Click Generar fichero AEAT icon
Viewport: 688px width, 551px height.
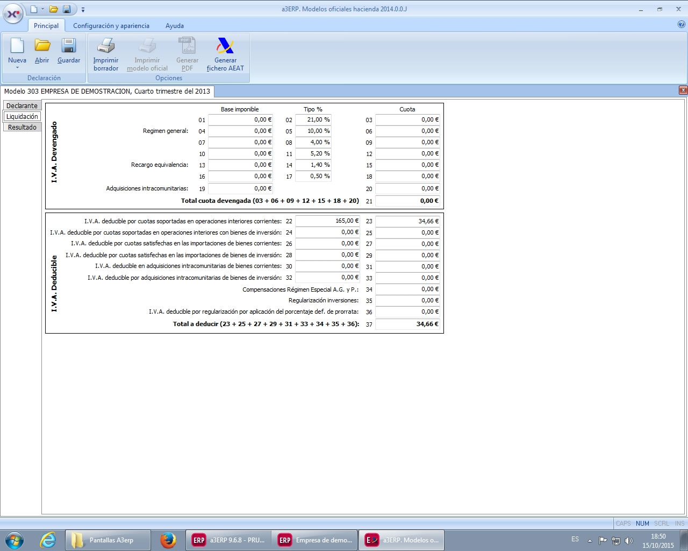[x=225, y=46]
